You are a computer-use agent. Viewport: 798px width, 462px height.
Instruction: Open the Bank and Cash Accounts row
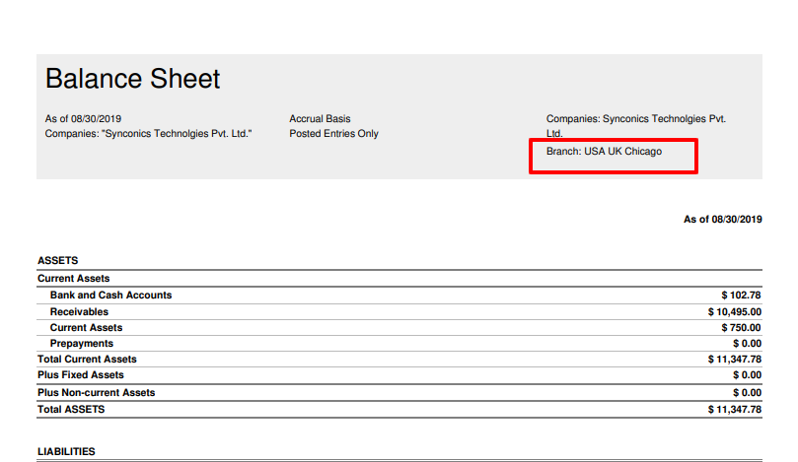click(x=110, y=296)
